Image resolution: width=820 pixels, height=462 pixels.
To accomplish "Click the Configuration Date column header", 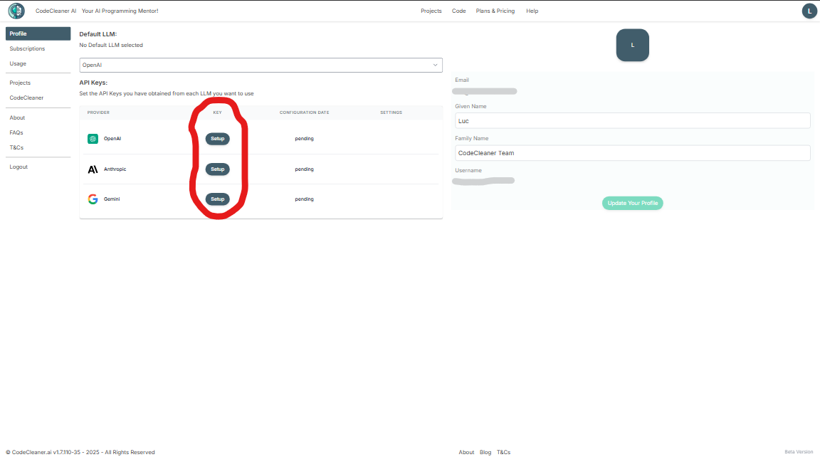I will (x=305, y=112).
